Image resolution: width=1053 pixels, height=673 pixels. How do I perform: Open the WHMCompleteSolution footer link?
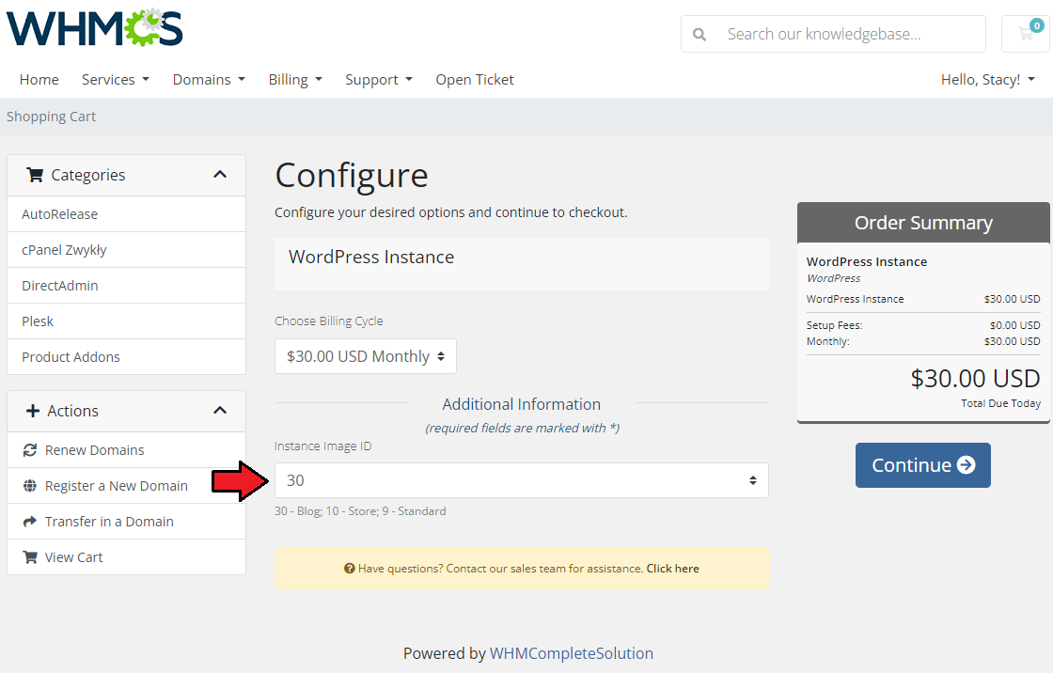pyautogui.click(x=572, y=653)
